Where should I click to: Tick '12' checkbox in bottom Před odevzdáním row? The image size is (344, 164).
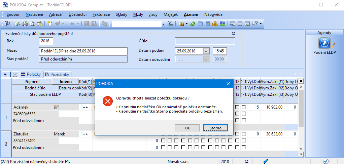[x=237, y=147]
